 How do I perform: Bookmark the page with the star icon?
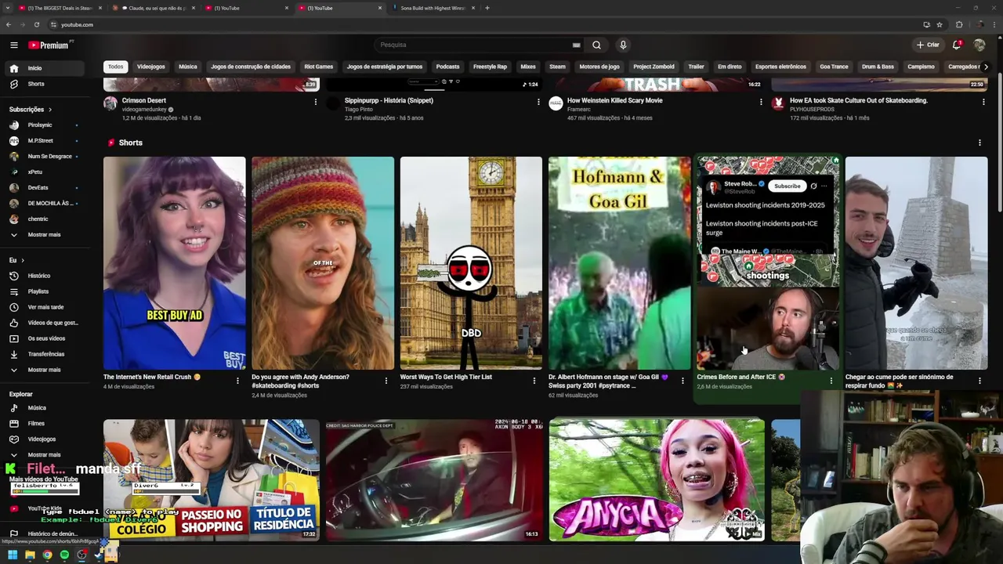coord(940,24)
